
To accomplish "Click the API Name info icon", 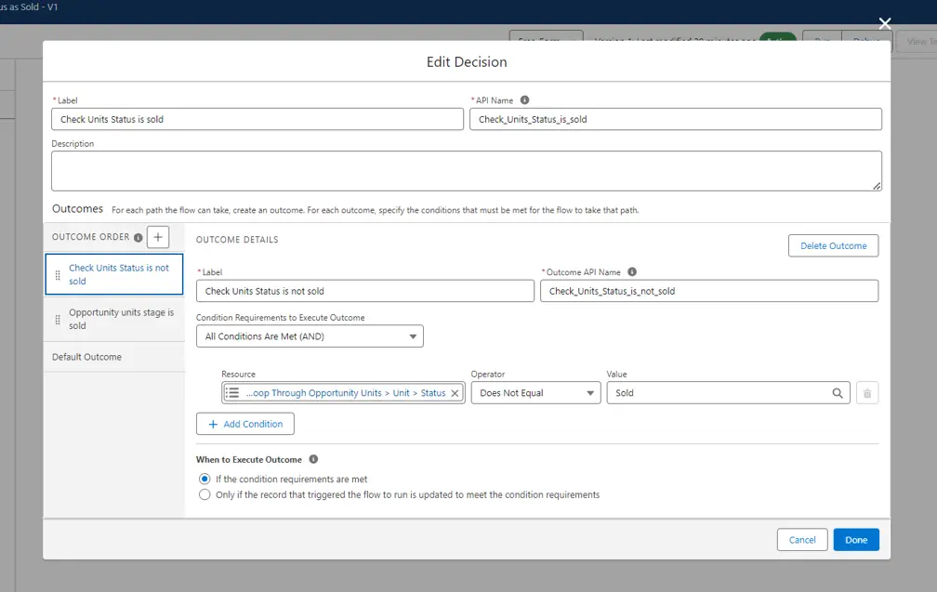I will click(x=524, y=100).
